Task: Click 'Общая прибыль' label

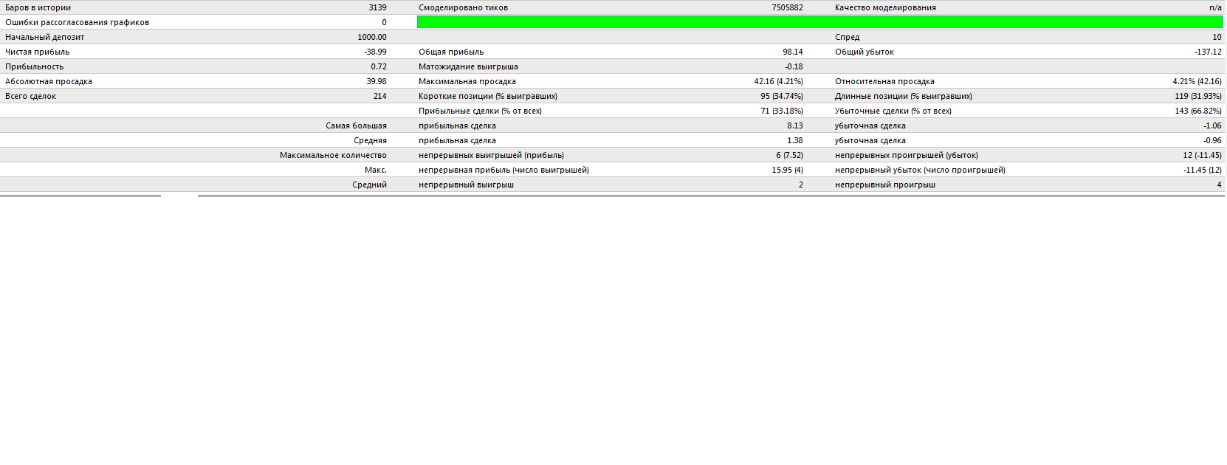Action: pos(451,52)
